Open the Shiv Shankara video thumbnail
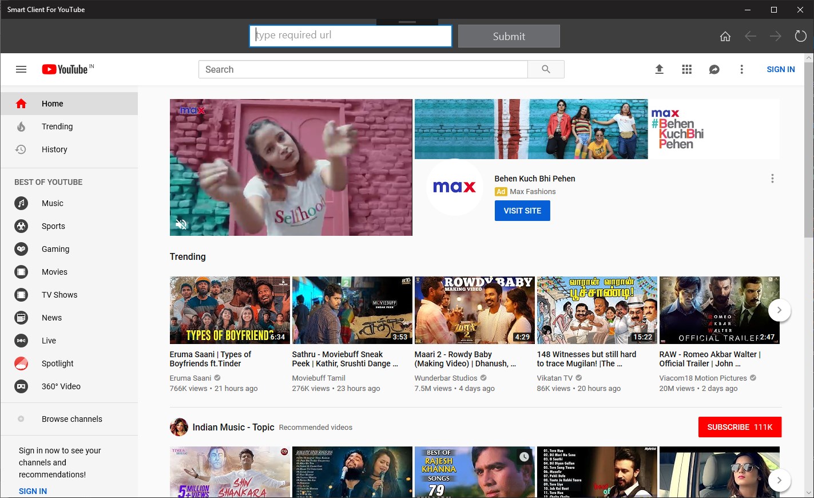The image size is (814, 498). 230,472
